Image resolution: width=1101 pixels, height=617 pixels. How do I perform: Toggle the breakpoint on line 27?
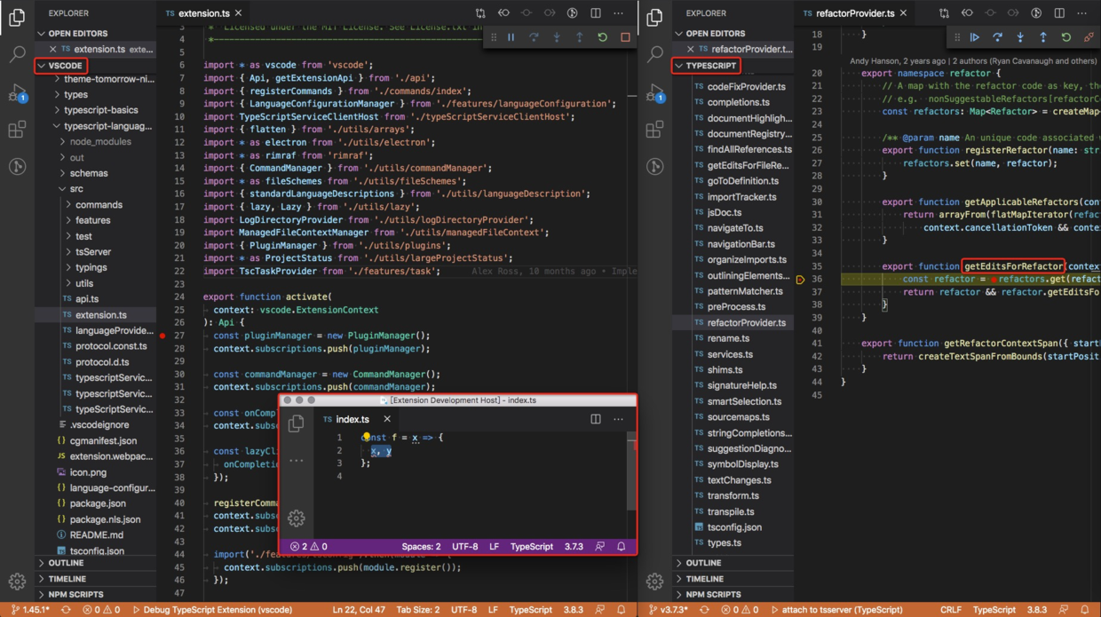pyautogui.click(x=162, y=336)
